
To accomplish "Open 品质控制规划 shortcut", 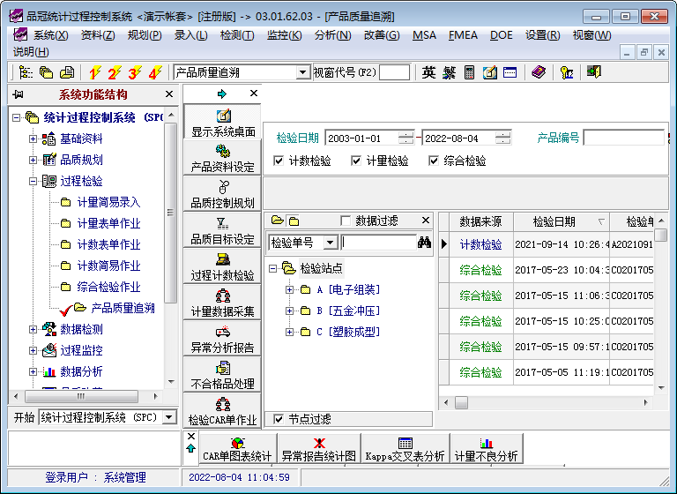I will 223,193.
